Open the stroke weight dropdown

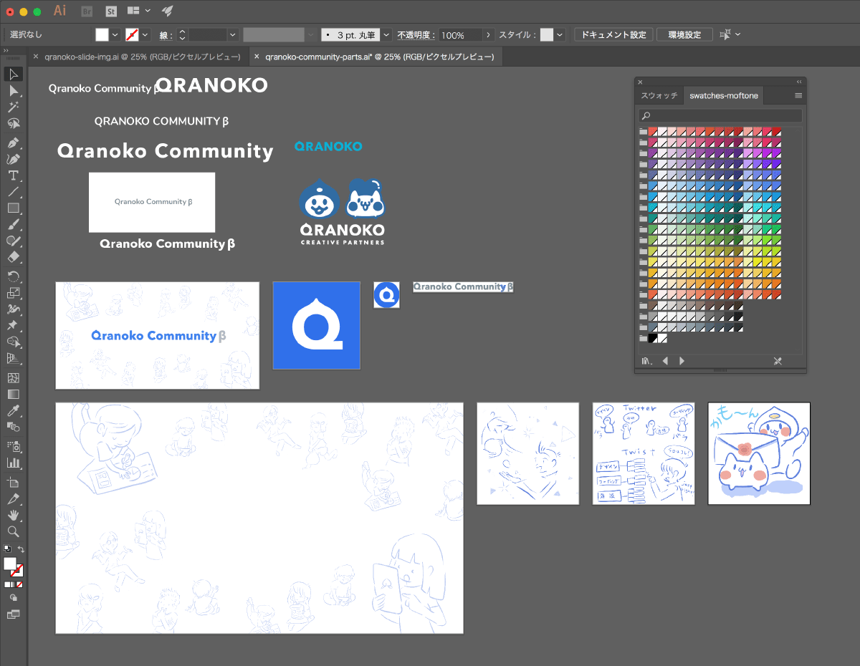233,34
